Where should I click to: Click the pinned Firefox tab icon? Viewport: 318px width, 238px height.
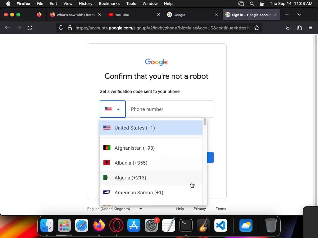coord(39,15)
